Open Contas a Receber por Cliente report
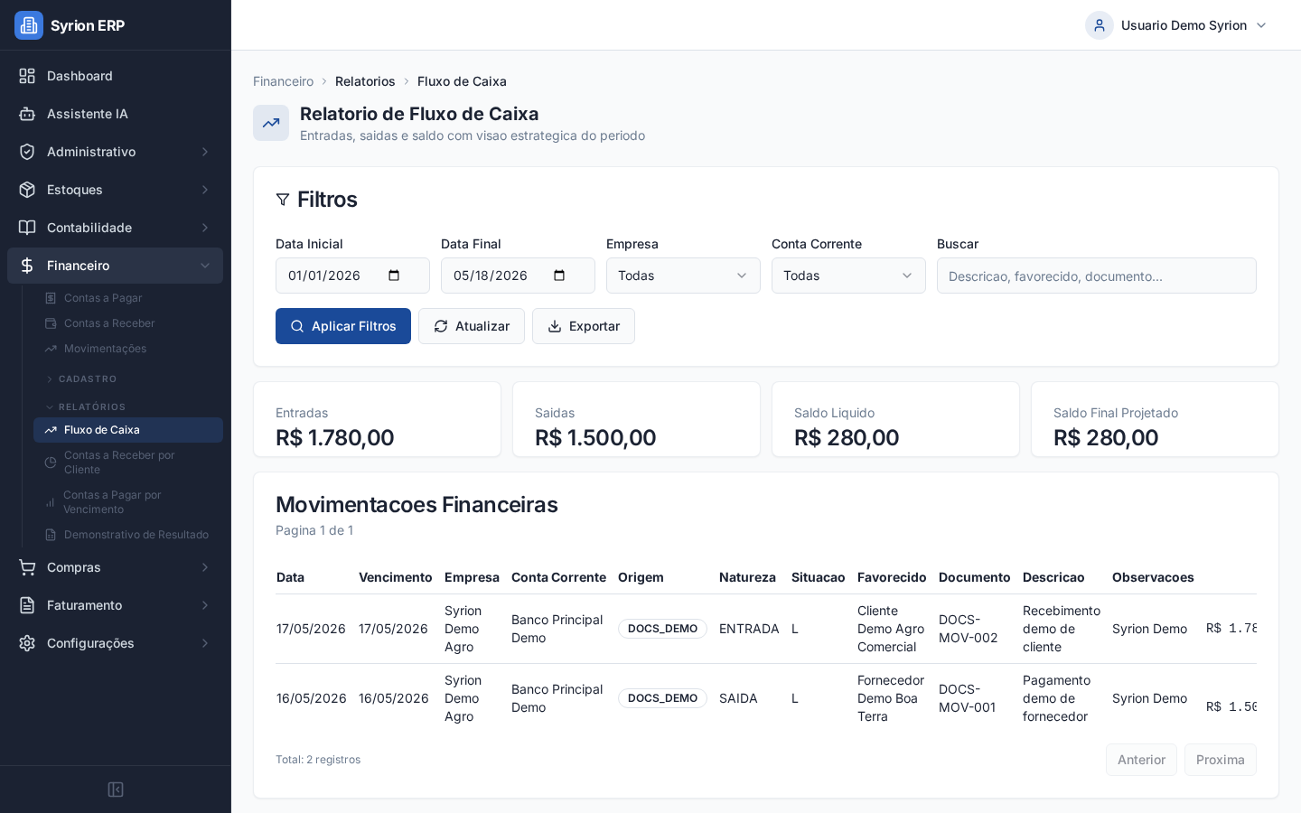The image size is (1301, 813). point(128,463)
